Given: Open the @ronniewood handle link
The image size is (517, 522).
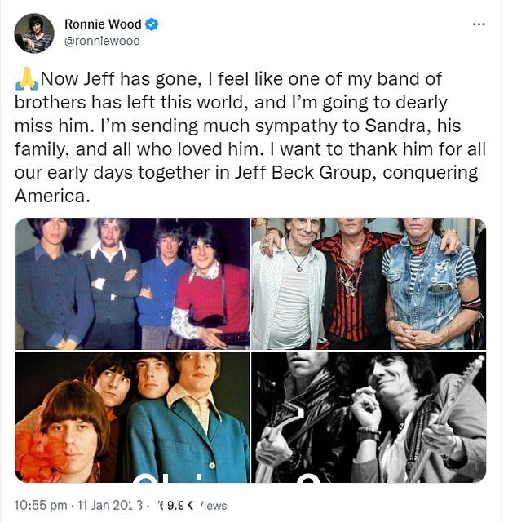Looking at the screenshot, I should pos(102,42).
